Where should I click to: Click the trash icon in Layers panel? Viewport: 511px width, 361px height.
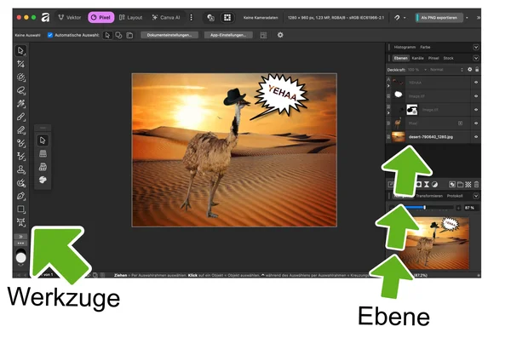click(x=476, y=184)
